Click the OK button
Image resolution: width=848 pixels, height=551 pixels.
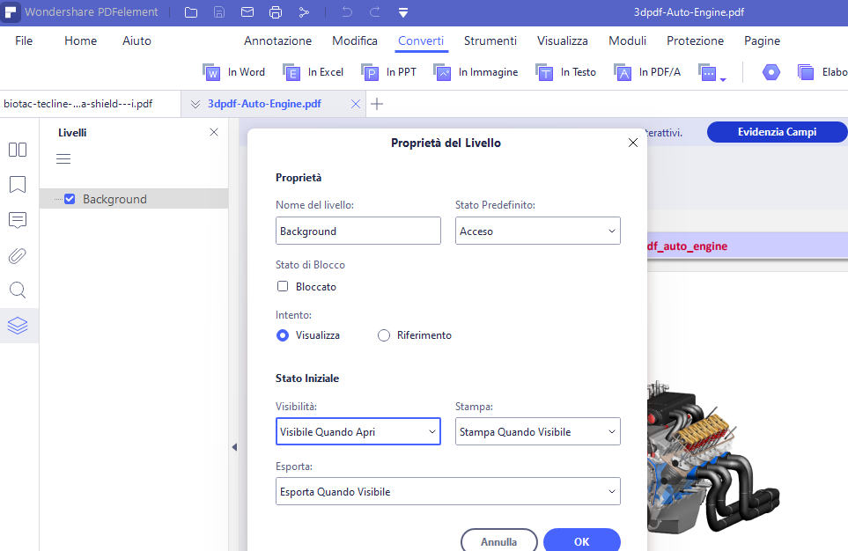(x=582, y=540)
